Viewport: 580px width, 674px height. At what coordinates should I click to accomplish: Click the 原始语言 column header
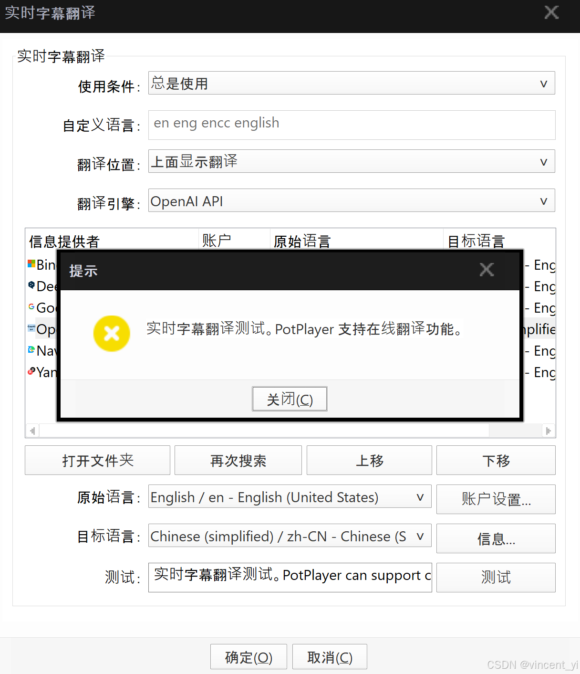pos(357,240)
